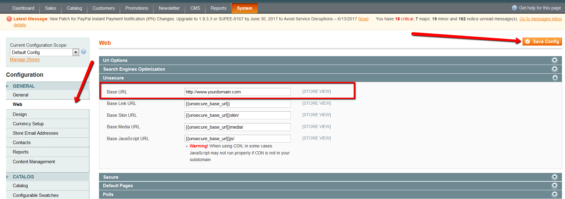Viewport: 565px width, 199px height.
Task: Click the Base Link URL input field
Action: coord(238,104)
